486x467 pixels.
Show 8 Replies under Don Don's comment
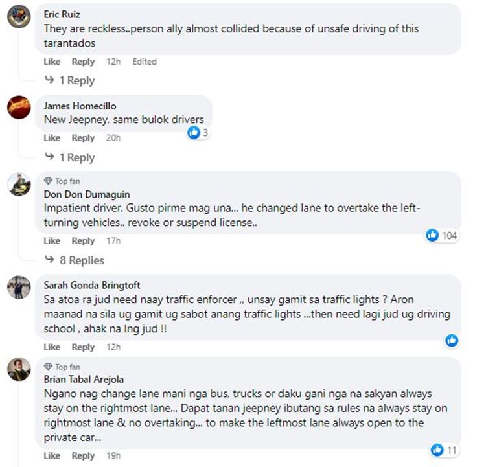click(75, 260)
